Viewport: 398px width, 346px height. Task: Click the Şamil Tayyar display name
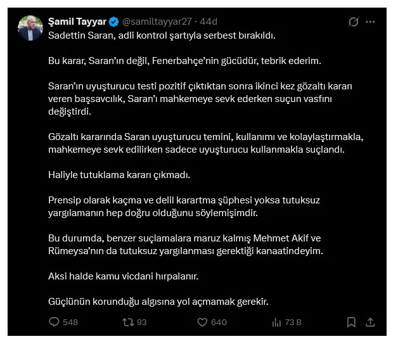pos(77,22)
